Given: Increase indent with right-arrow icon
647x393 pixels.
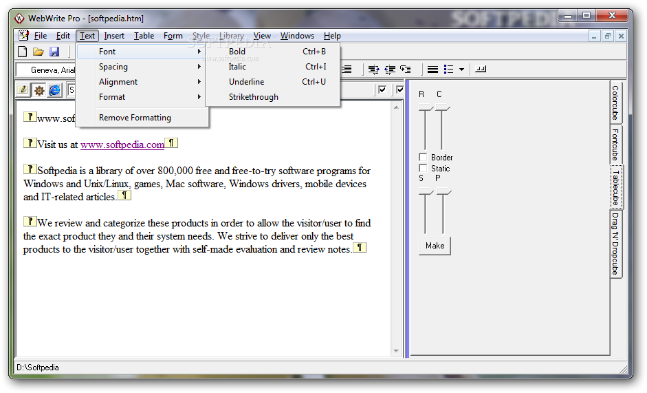Looking at the screenshot, I should point(374,70).
